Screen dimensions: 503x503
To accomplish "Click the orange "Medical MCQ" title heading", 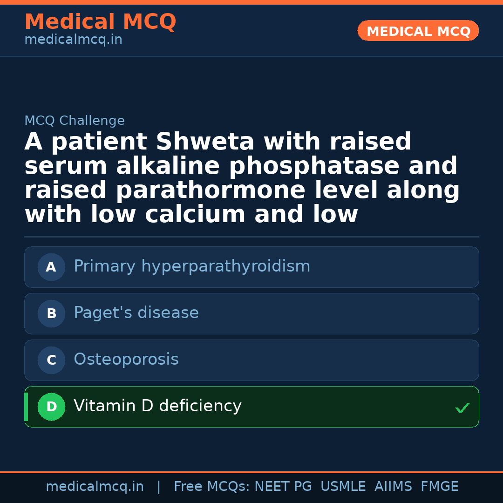I will click(x=100, y=22).
